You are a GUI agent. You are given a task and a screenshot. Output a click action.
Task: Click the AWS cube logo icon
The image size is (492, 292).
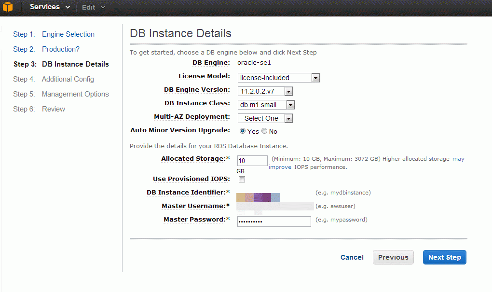pyautogui.click(x=8, y=7)
